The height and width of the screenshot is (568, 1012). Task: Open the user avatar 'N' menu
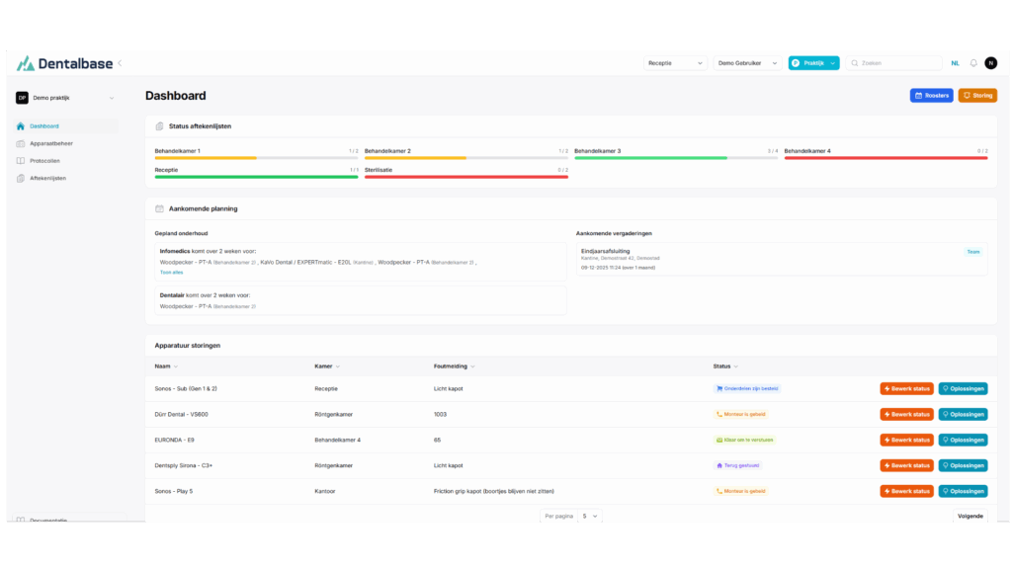[x=990, y=63]
